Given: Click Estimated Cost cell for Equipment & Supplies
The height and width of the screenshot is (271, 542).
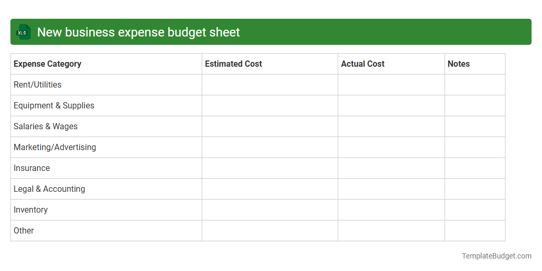Looking at the screenshot, I should (x=270, y=105).
